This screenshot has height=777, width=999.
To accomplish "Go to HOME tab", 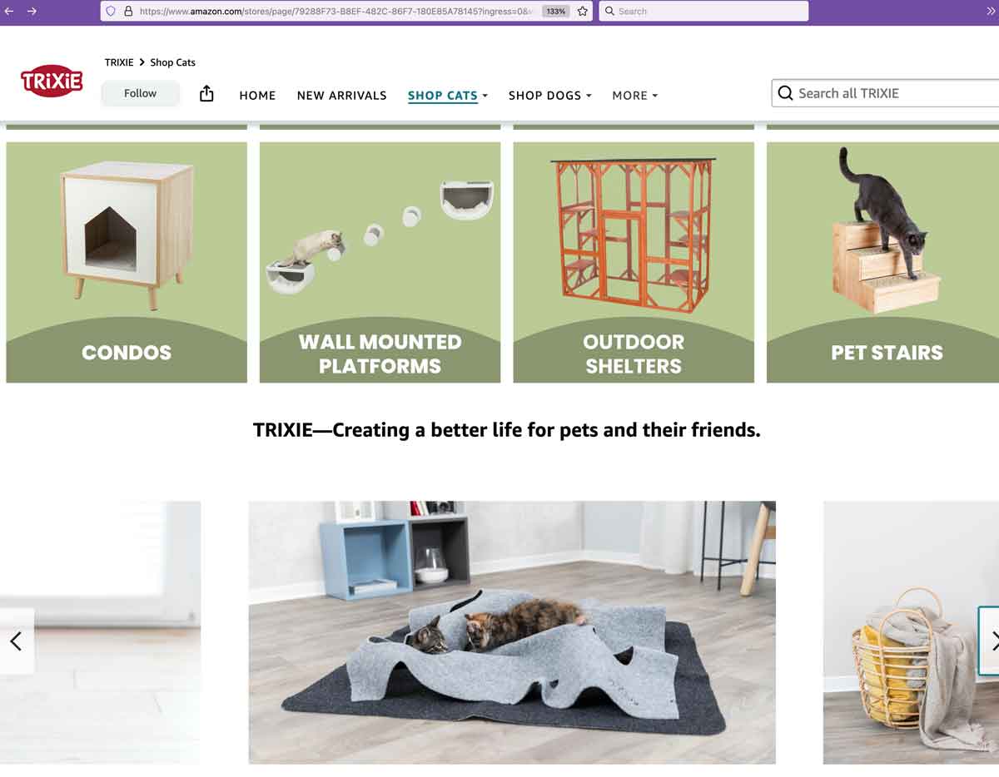I will pos(257,96).
